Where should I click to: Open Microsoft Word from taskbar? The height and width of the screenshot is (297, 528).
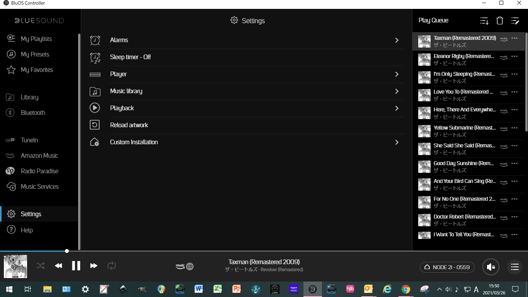[199, 289]
